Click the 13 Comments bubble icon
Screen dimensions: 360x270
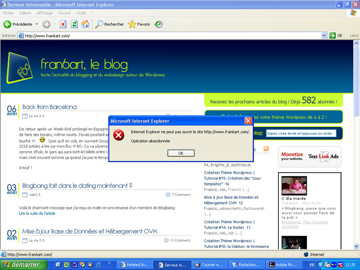pyautogui.click(x=166, y=240)
